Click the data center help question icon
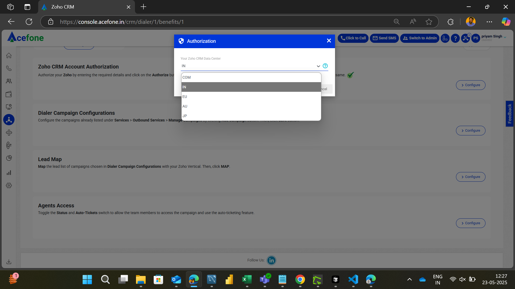 pyautogui.click(x=325, y=66)
